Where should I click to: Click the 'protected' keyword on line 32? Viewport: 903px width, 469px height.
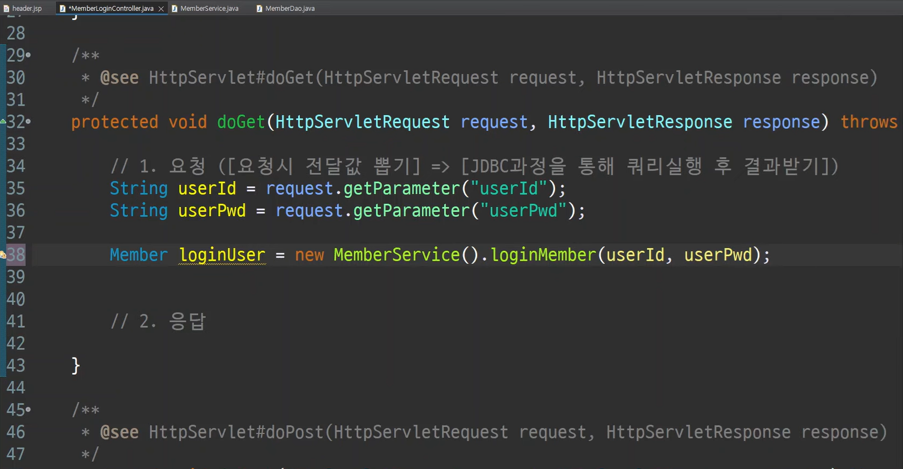(114, 122)
